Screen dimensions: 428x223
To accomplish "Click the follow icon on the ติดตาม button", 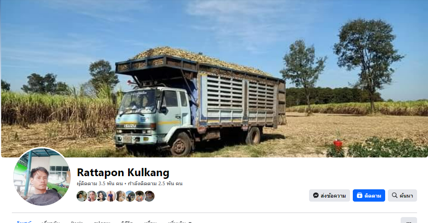I will pos(360,195).
